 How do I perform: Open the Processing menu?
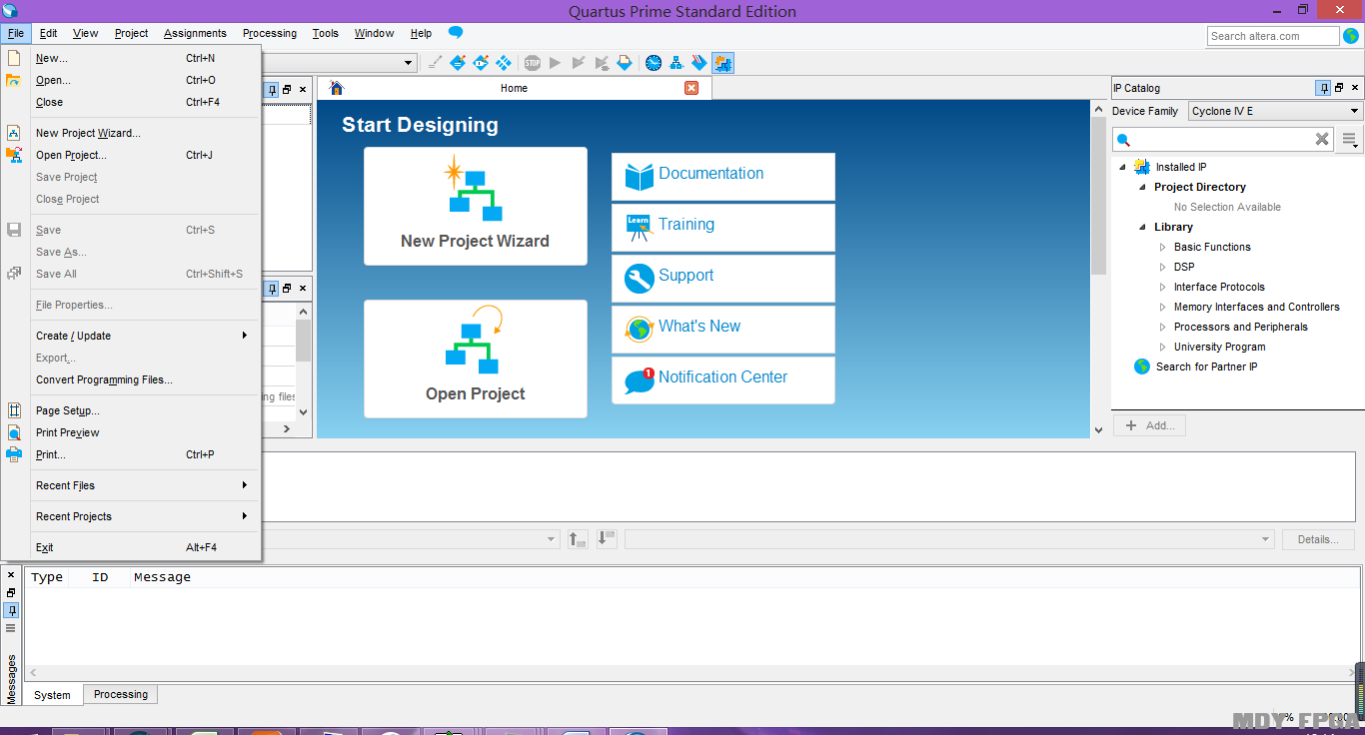[x=270, y=33]
